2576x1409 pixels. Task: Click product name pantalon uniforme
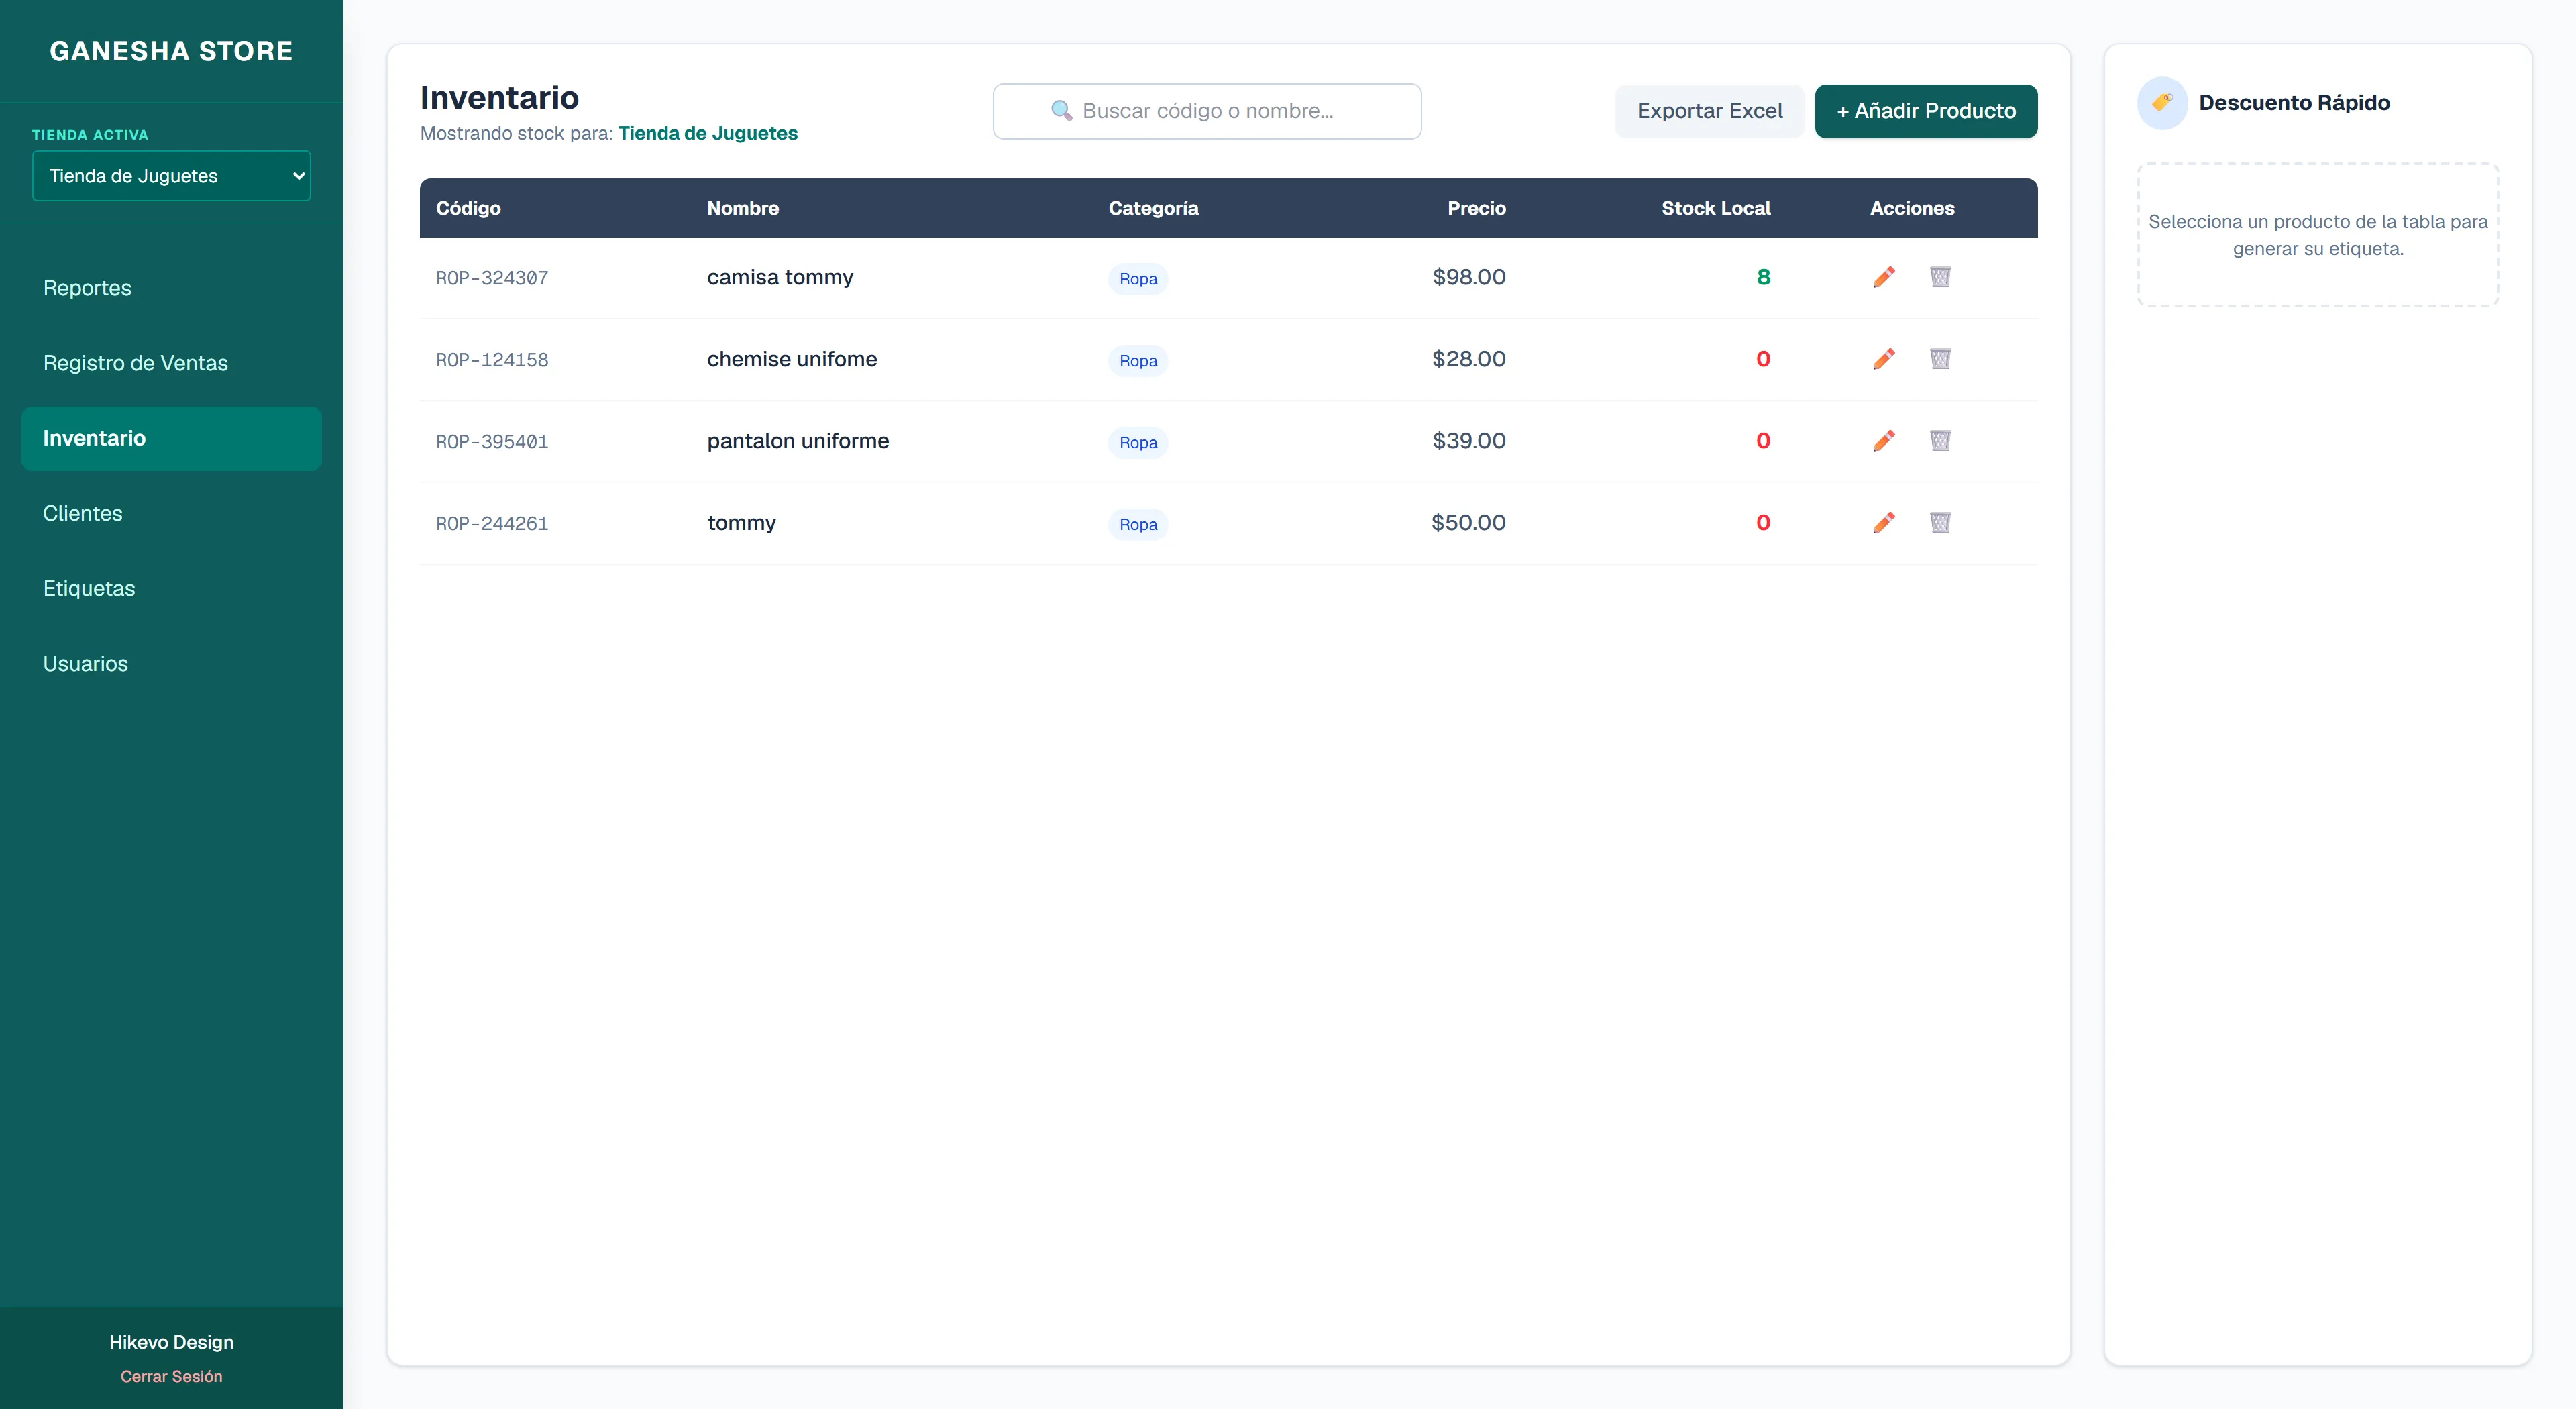pyautogui.click(x=798, y=441)
